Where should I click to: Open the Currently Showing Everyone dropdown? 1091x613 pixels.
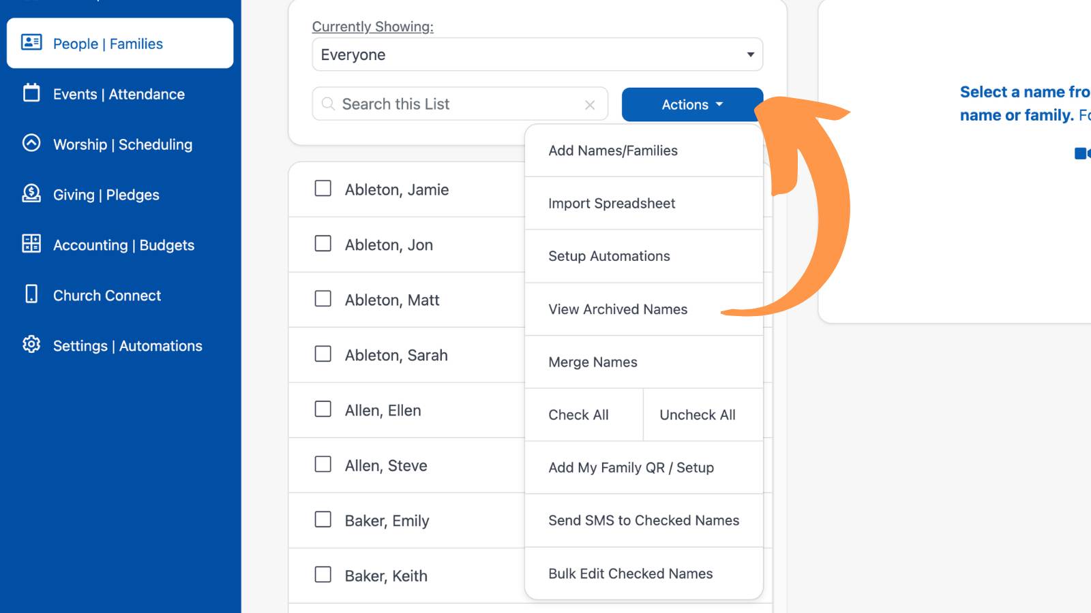coord(537,54)
